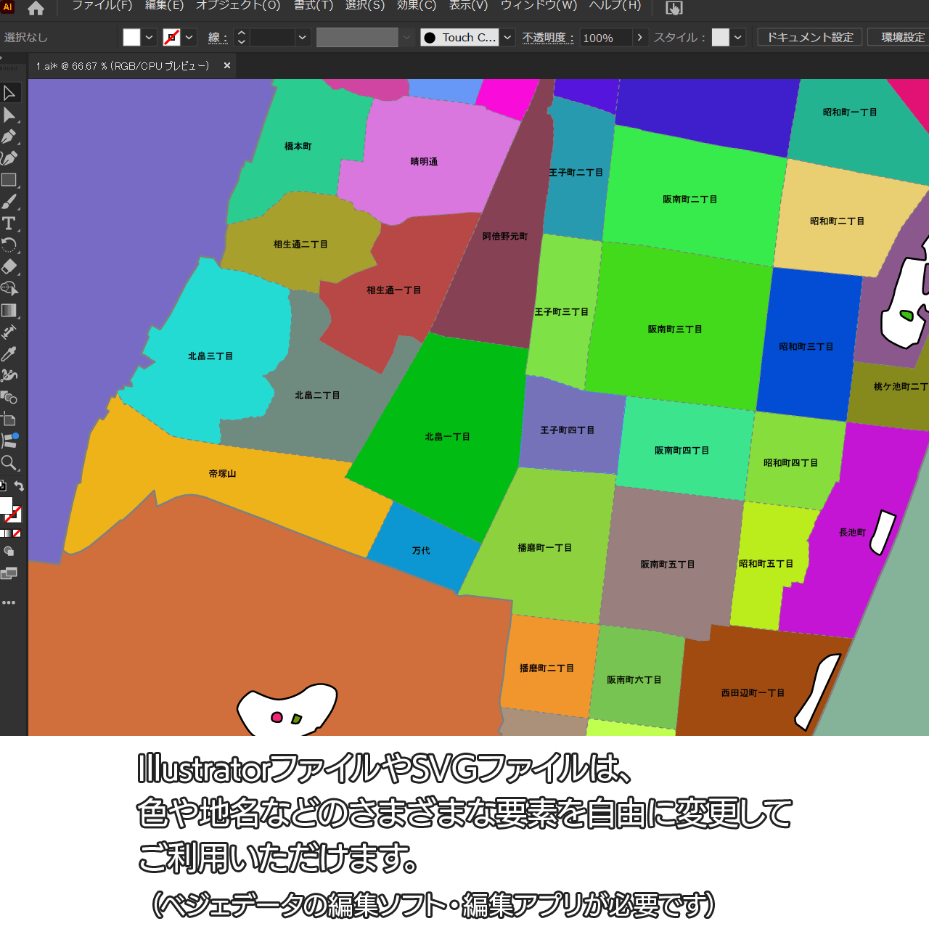Set paint mode to None
929x929 pixels.
[17, 533]
